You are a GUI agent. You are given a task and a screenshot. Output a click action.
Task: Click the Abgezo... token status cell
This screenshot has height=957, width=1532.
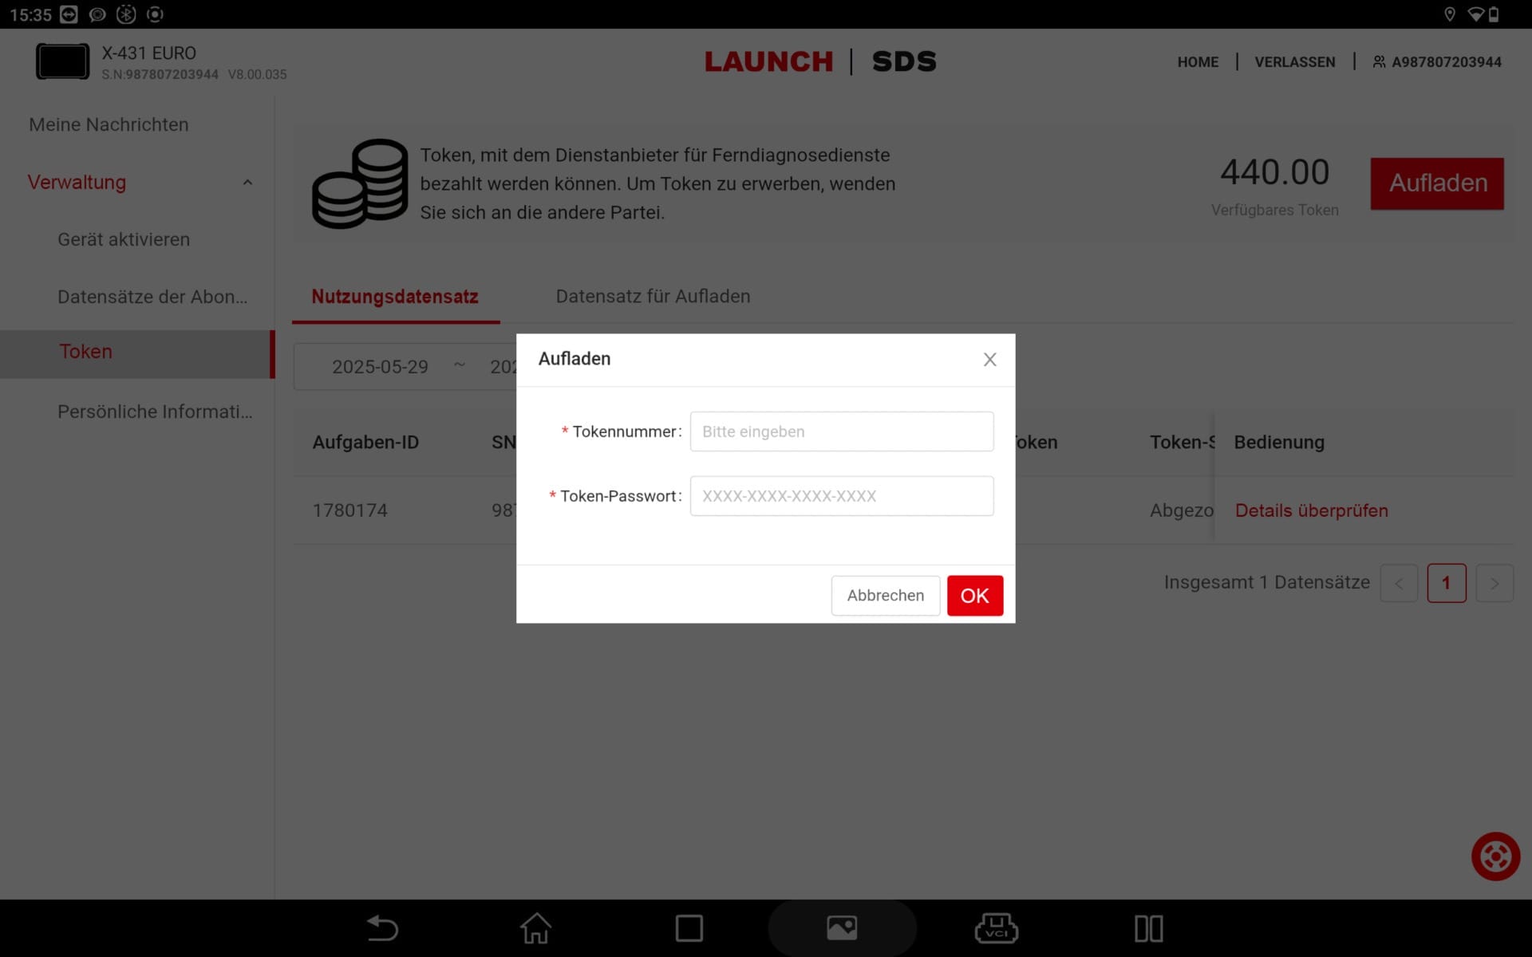pos(1181,510)
